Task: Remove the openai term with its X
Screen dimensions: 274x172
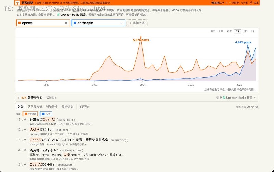Action: pos(66,23)
